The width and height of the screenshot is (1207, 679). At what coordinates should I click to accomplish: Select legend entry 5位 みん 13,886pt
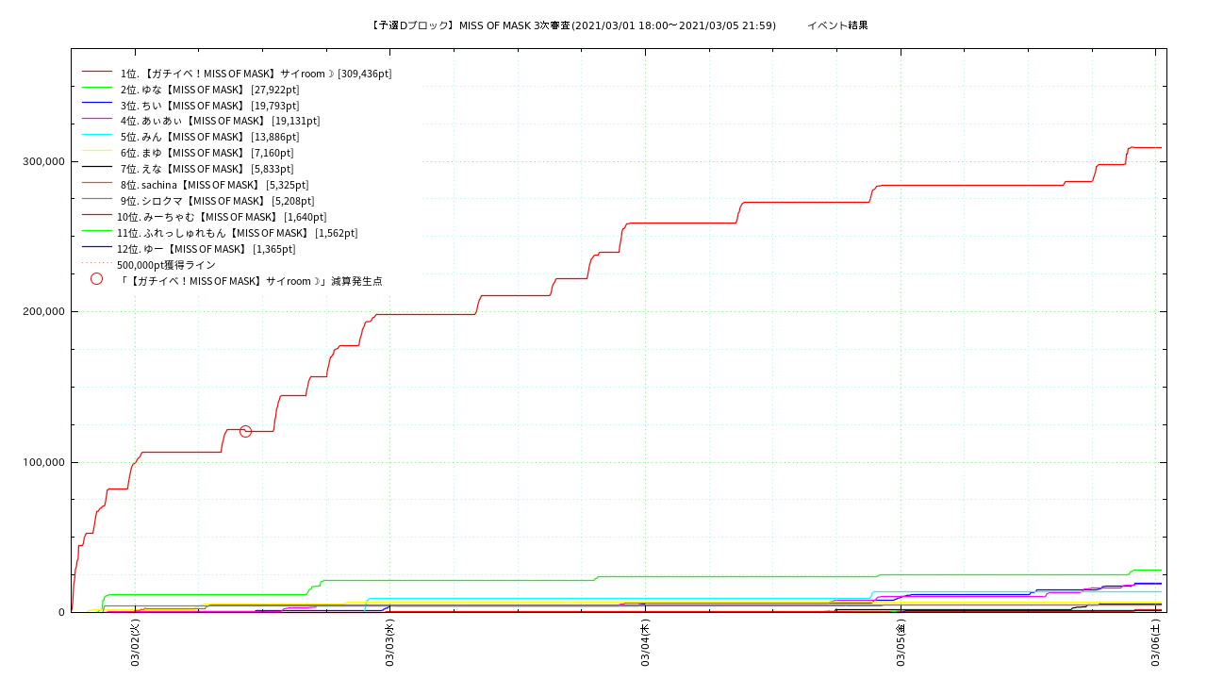(209, 138)
